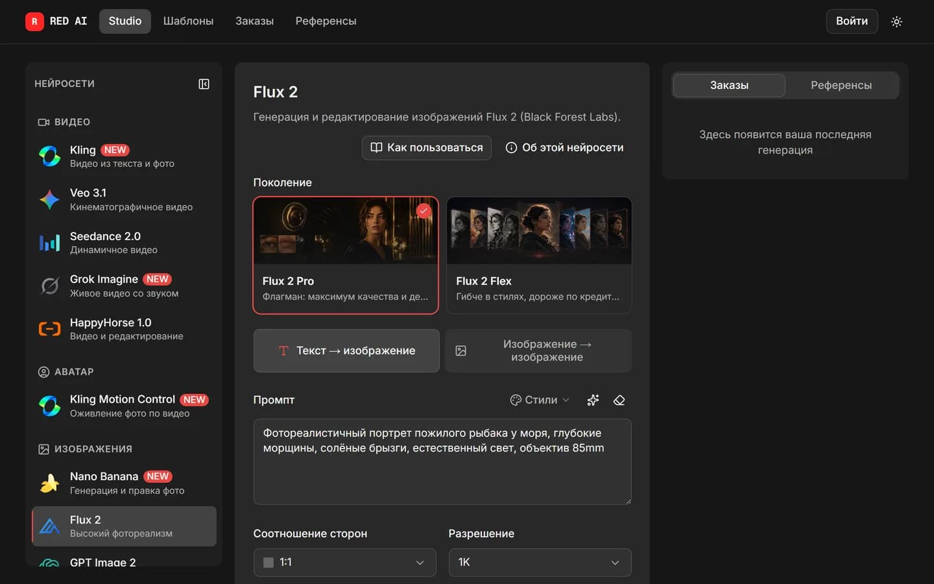
Task: Click the Grok Imagine icon
Action: (49, 286)
